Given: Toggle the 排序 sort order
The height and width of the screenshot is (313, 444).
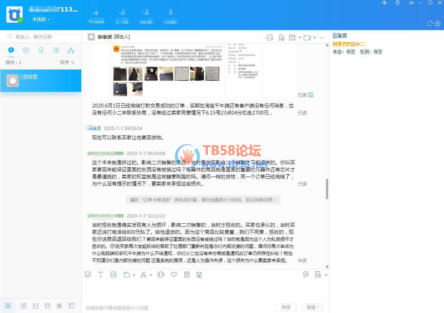Looking at the screenshot, I should coord(67,62).
